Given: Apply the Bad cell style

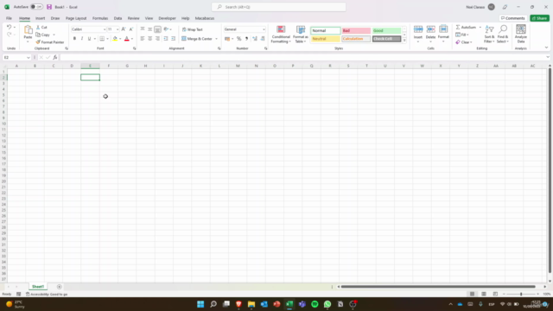Looking at the screenshot, I should (356, 31).
